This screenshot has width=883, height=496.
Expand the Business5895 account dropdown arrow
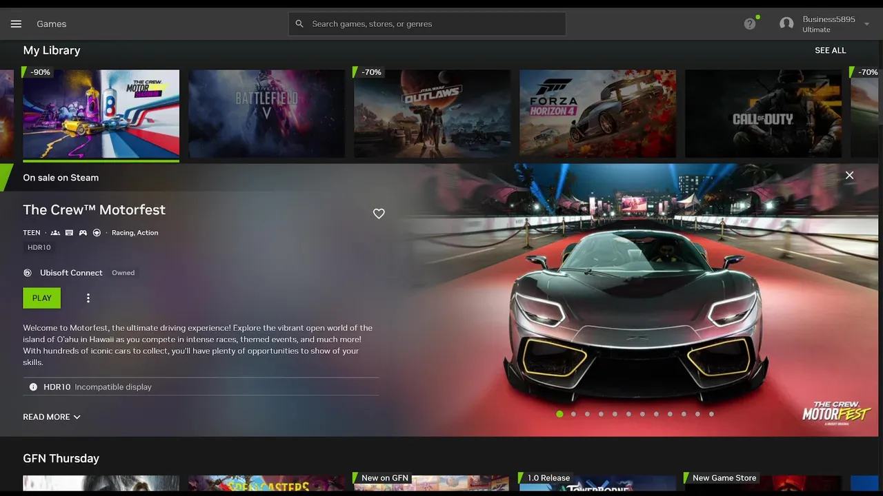click(x=866, y=24)
